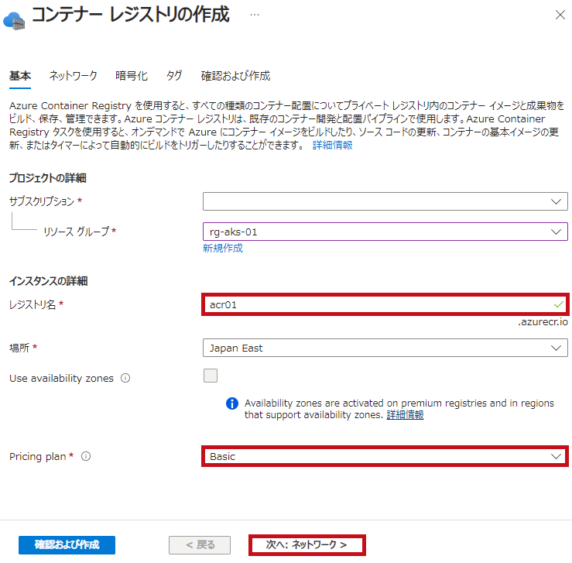The width and height of the screenshot is (572, 563).
Task: Click the Pricing plan label
Action: tap(38, 456)
